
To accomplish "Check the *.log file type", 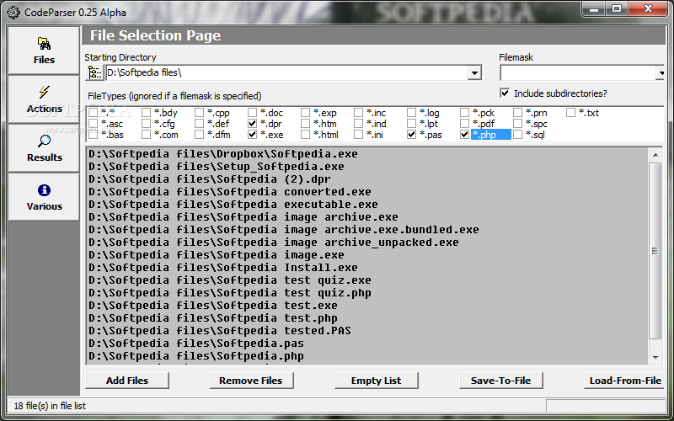I will coord(411,113).
